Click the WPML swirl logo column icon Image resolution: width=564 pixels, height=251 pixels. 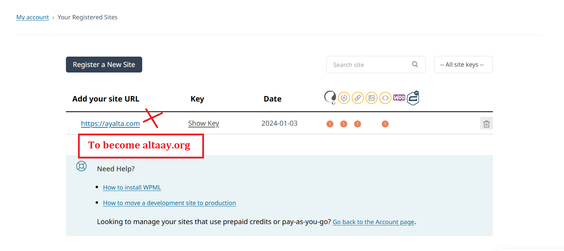click(x=330, y=98)
